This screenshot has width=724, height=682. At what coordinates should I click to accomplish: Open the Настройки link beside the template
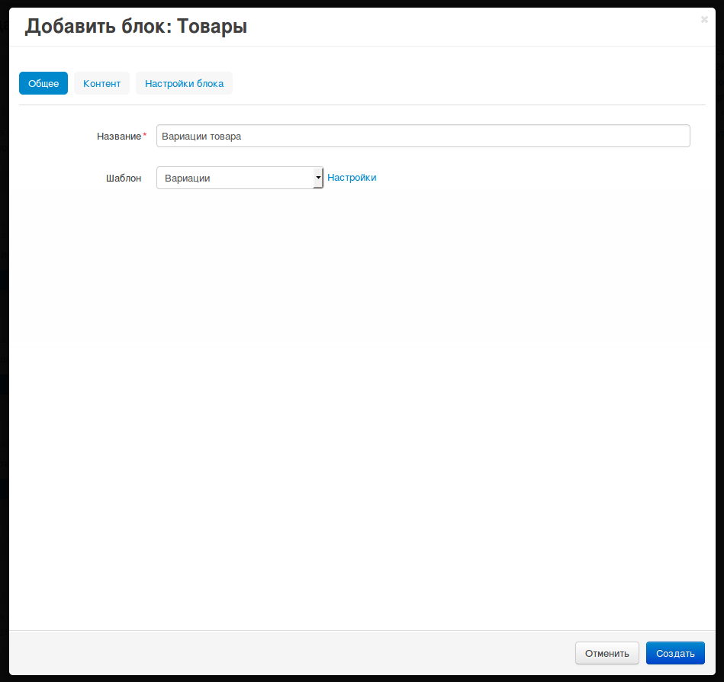(352, 178)
